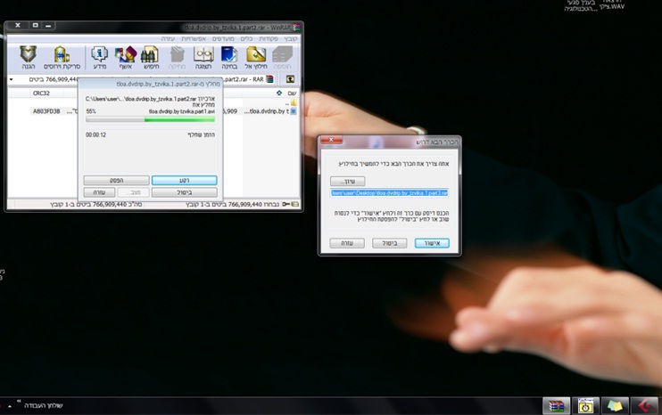Viewport: 662px width, 415px height.
Task: Click 'ביטול' (Cancel) in the extraction progress dialog
Action: [x=184, y=192]
